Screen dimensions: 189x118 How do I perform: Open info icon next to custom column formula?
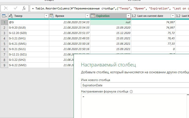point(131,92)
